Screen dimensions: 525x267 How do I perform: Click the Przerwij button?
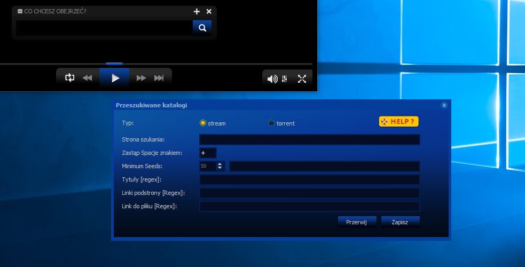(357, 222)
